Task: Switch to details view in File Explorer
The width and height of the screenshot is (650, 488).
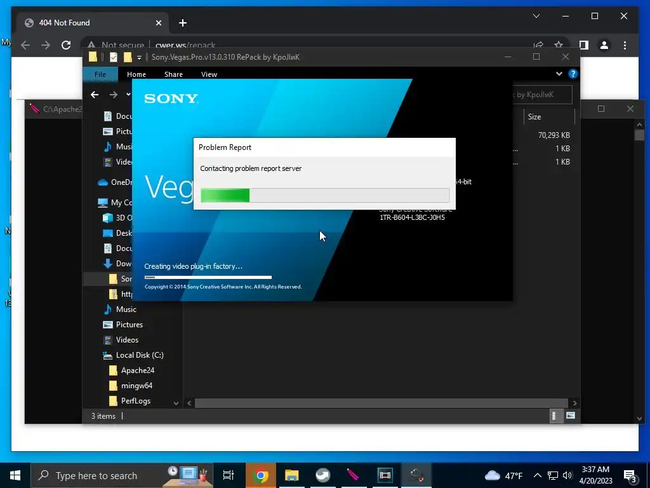Action: [554, 416]
